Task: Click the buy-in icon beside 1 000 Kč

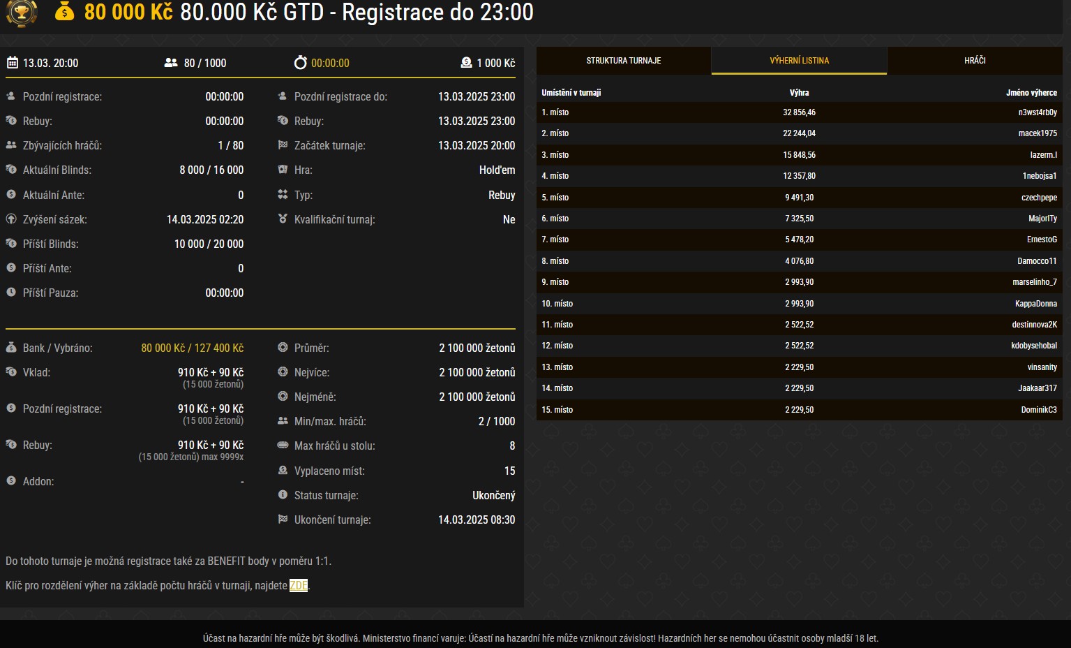Action: pyautogui.click(x=466, y=63)
